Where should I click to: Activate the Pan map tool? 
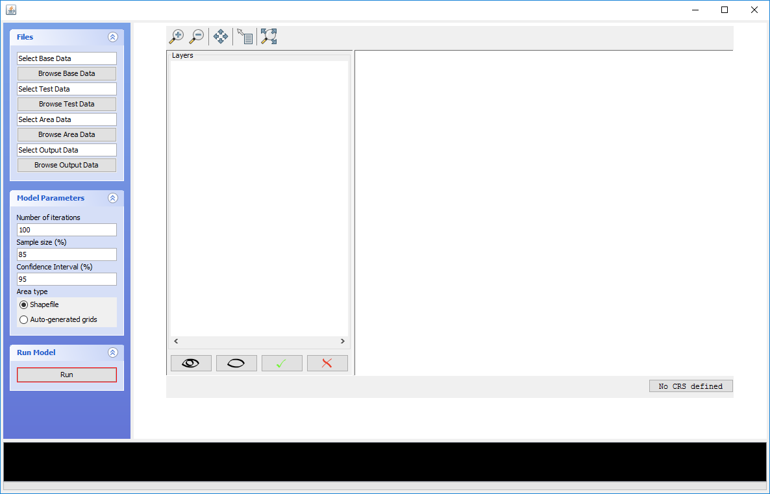pyautogui.click(x=221, y=36)
